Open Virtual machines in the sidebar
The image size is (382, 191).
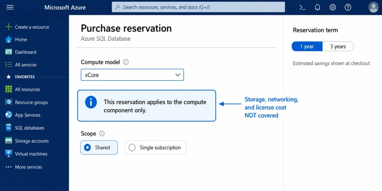click(31, 154)
